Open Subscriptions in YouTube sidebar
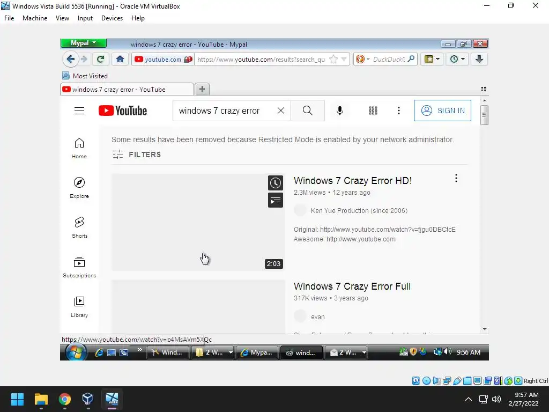This screenshot has width=549, height=412. click(79, 267)
